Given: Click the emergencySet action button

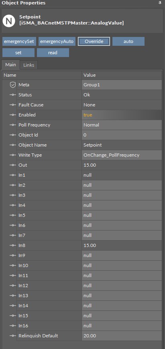Looking at the screenshot, I should pos(19,41).
